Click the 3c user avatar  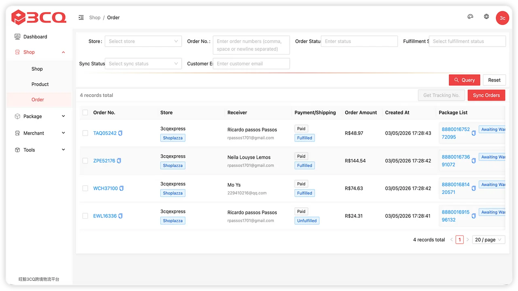[x=502, y=18]
